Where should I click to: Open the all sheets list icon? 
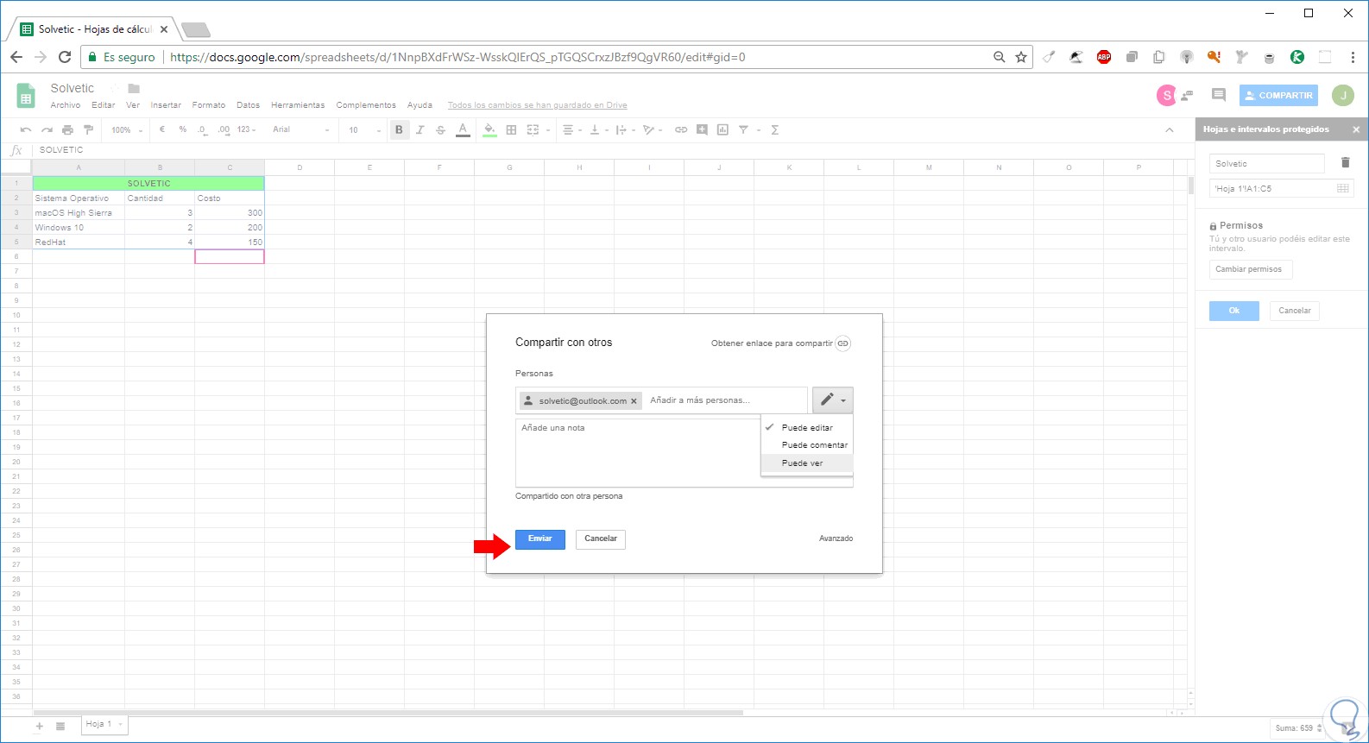click(60, 727)
